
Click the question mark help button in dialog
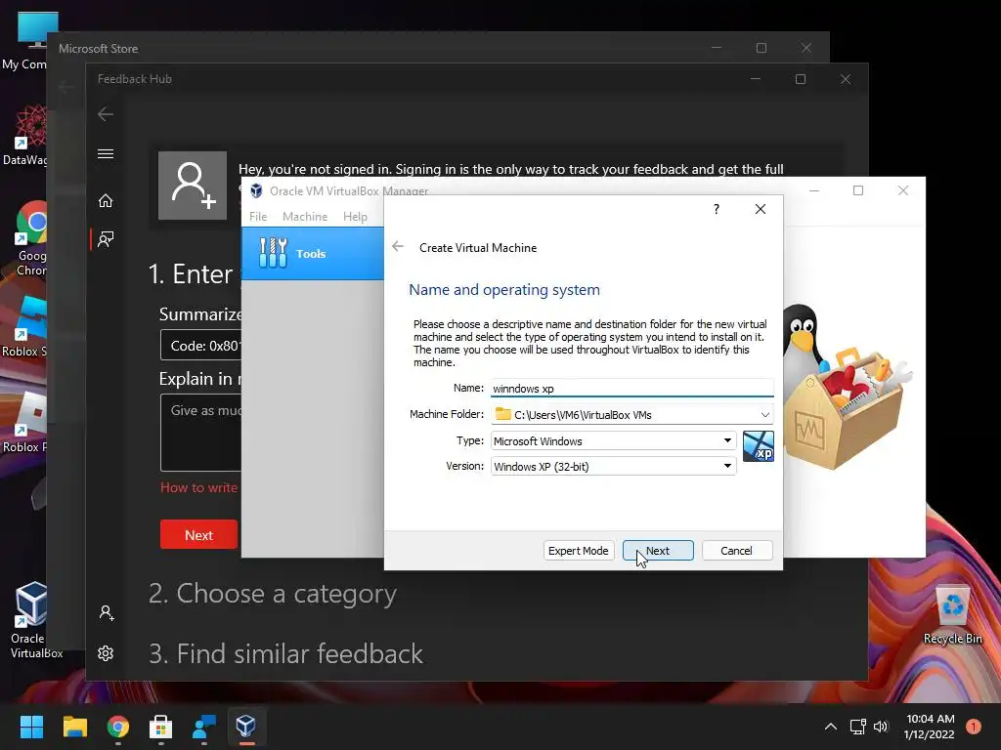click(717, 209)
